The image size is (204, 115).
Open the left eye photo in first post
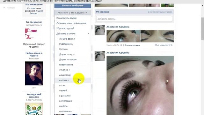123,36
